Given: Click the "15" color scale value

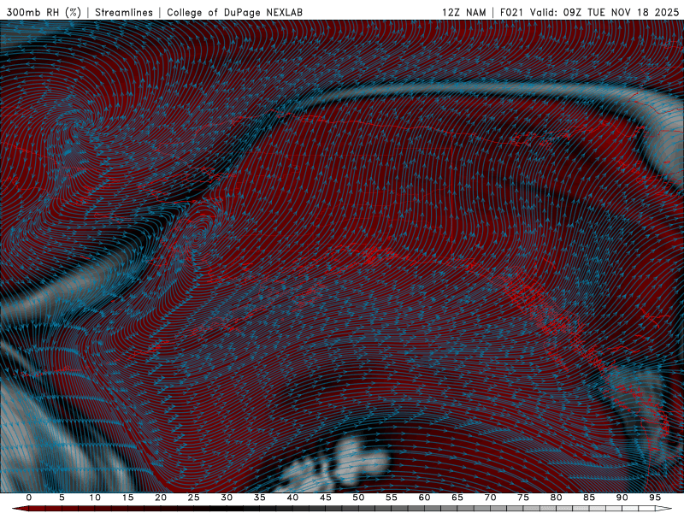Looking at the screenshot, I should 127,498.
